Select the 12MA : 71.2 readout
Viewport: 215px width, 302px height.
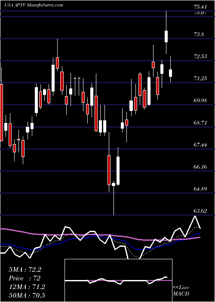(27, 287)
